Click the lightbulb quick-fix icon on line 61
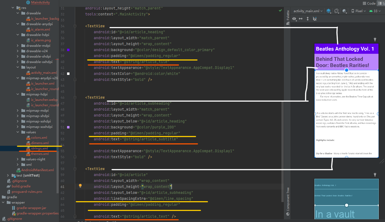 click(80, 186)
